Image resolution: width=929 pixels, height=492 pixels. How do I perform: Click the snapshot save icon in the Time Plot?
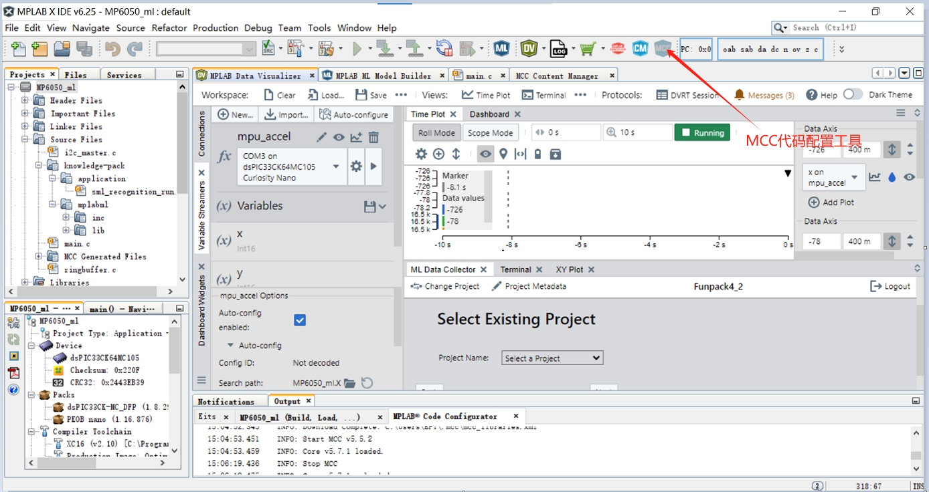(x=555, y=154)
